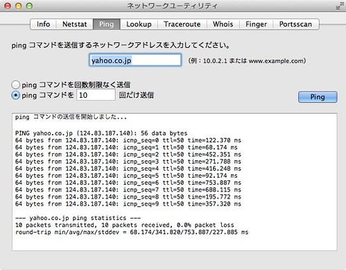
Task: Click the icmp_seq=3 time=271.788 ms line
Action: [x=128, y=162]
